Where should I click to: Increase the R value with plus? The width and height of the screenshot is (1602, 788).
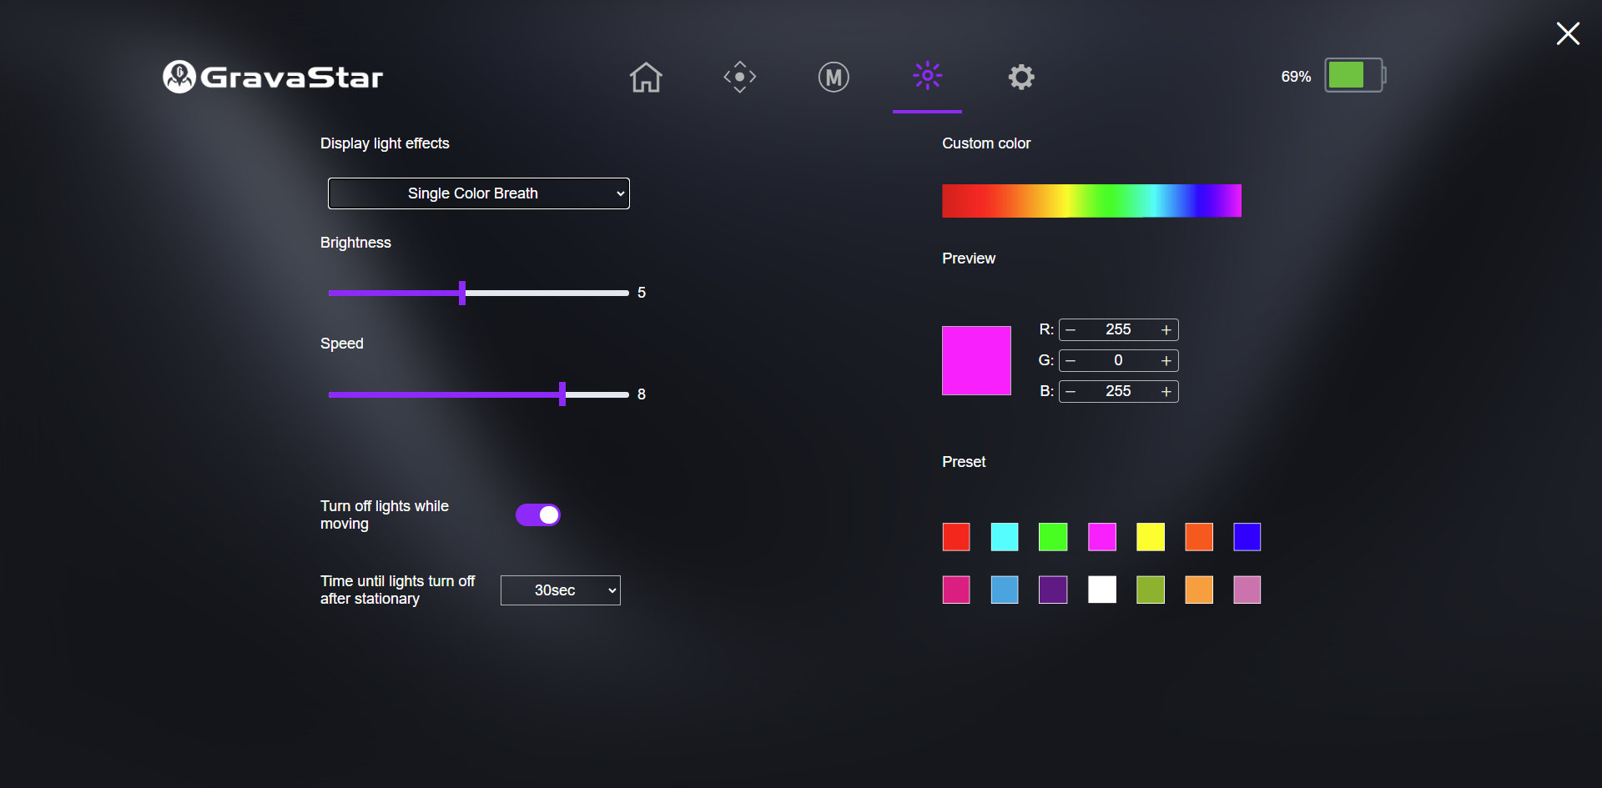pos(1166,330)
